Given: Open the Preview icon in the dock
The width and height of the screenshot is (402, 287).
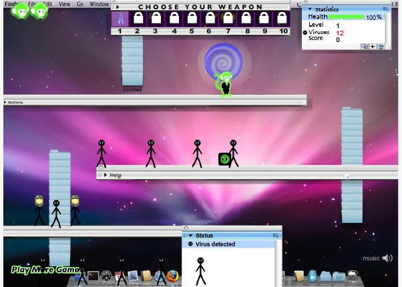Looking at the screenshot, I should [133, 276].
